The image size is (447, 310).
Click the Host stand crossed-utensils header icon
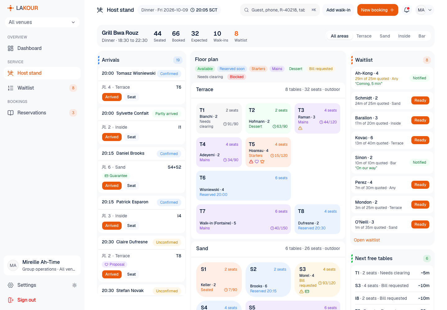pyautogui.click(x=100, y=10)
